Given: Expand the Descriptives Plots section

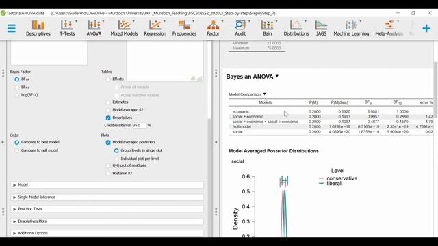Looking at the screenshot, I should [107, 221].
